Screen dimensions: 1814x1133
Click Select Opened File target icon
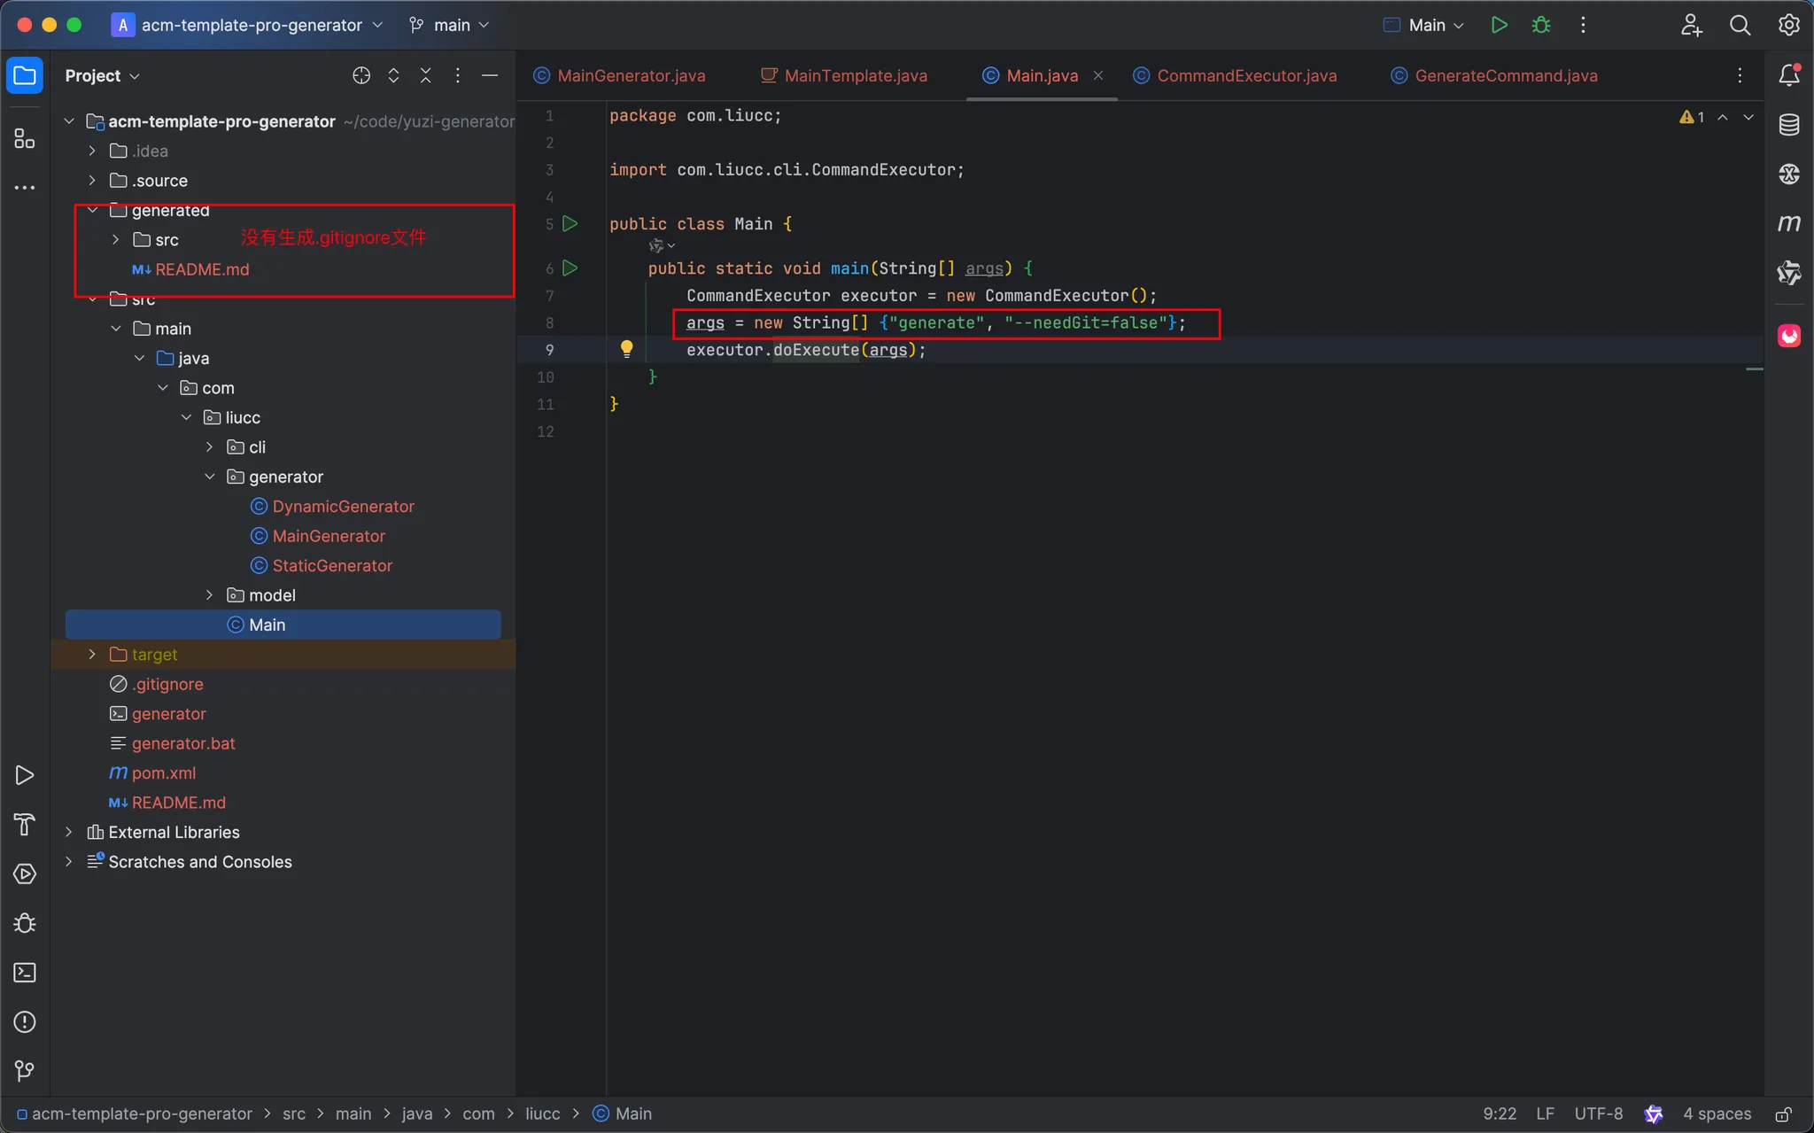361,75
